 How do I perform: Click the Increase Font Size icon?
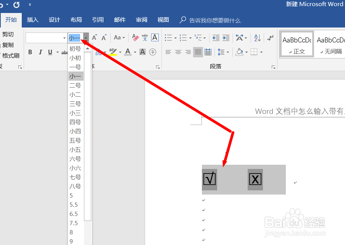click(94, 37)
